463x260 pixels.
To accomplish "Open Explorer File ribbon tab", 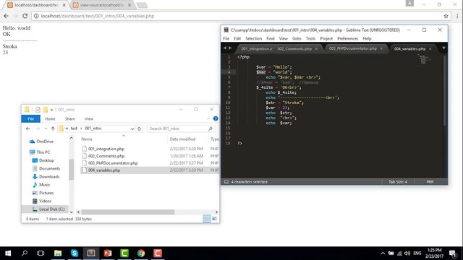I will tap(30, 118).
